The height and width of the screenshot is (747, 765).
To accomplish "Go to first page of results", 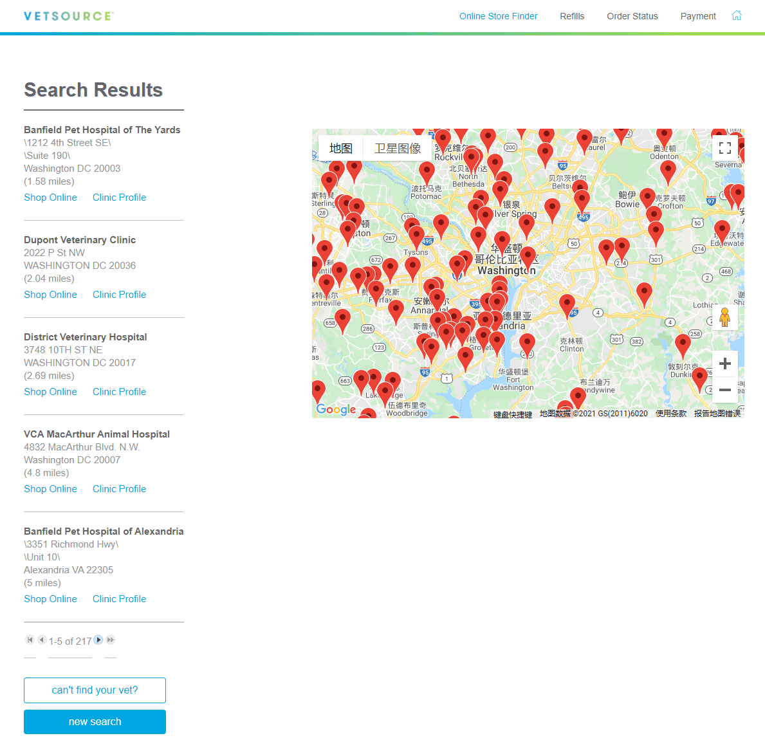I will click(30, 640).
